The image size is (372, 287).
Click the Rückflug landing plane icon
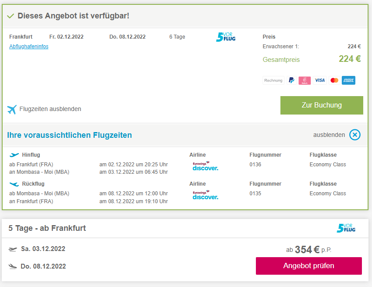[14, 184]
